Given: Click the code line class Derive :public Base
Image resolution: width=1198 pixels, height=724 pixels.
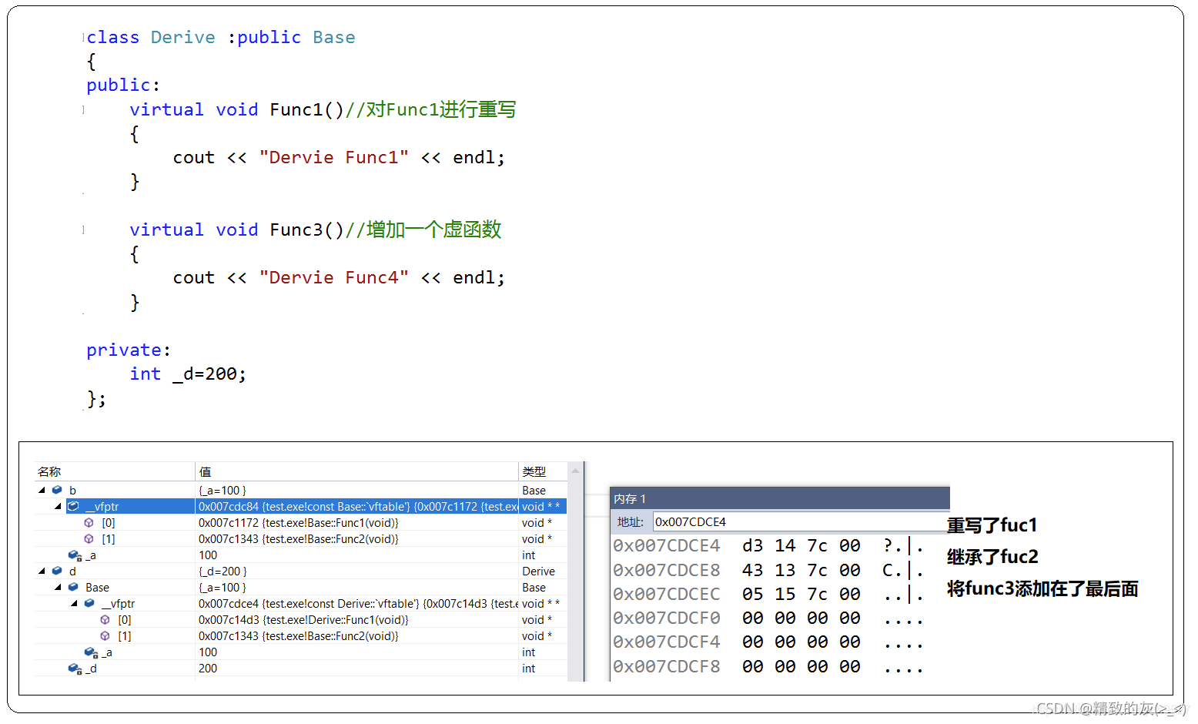Looking at the screenshot, I should pos(221,37).
